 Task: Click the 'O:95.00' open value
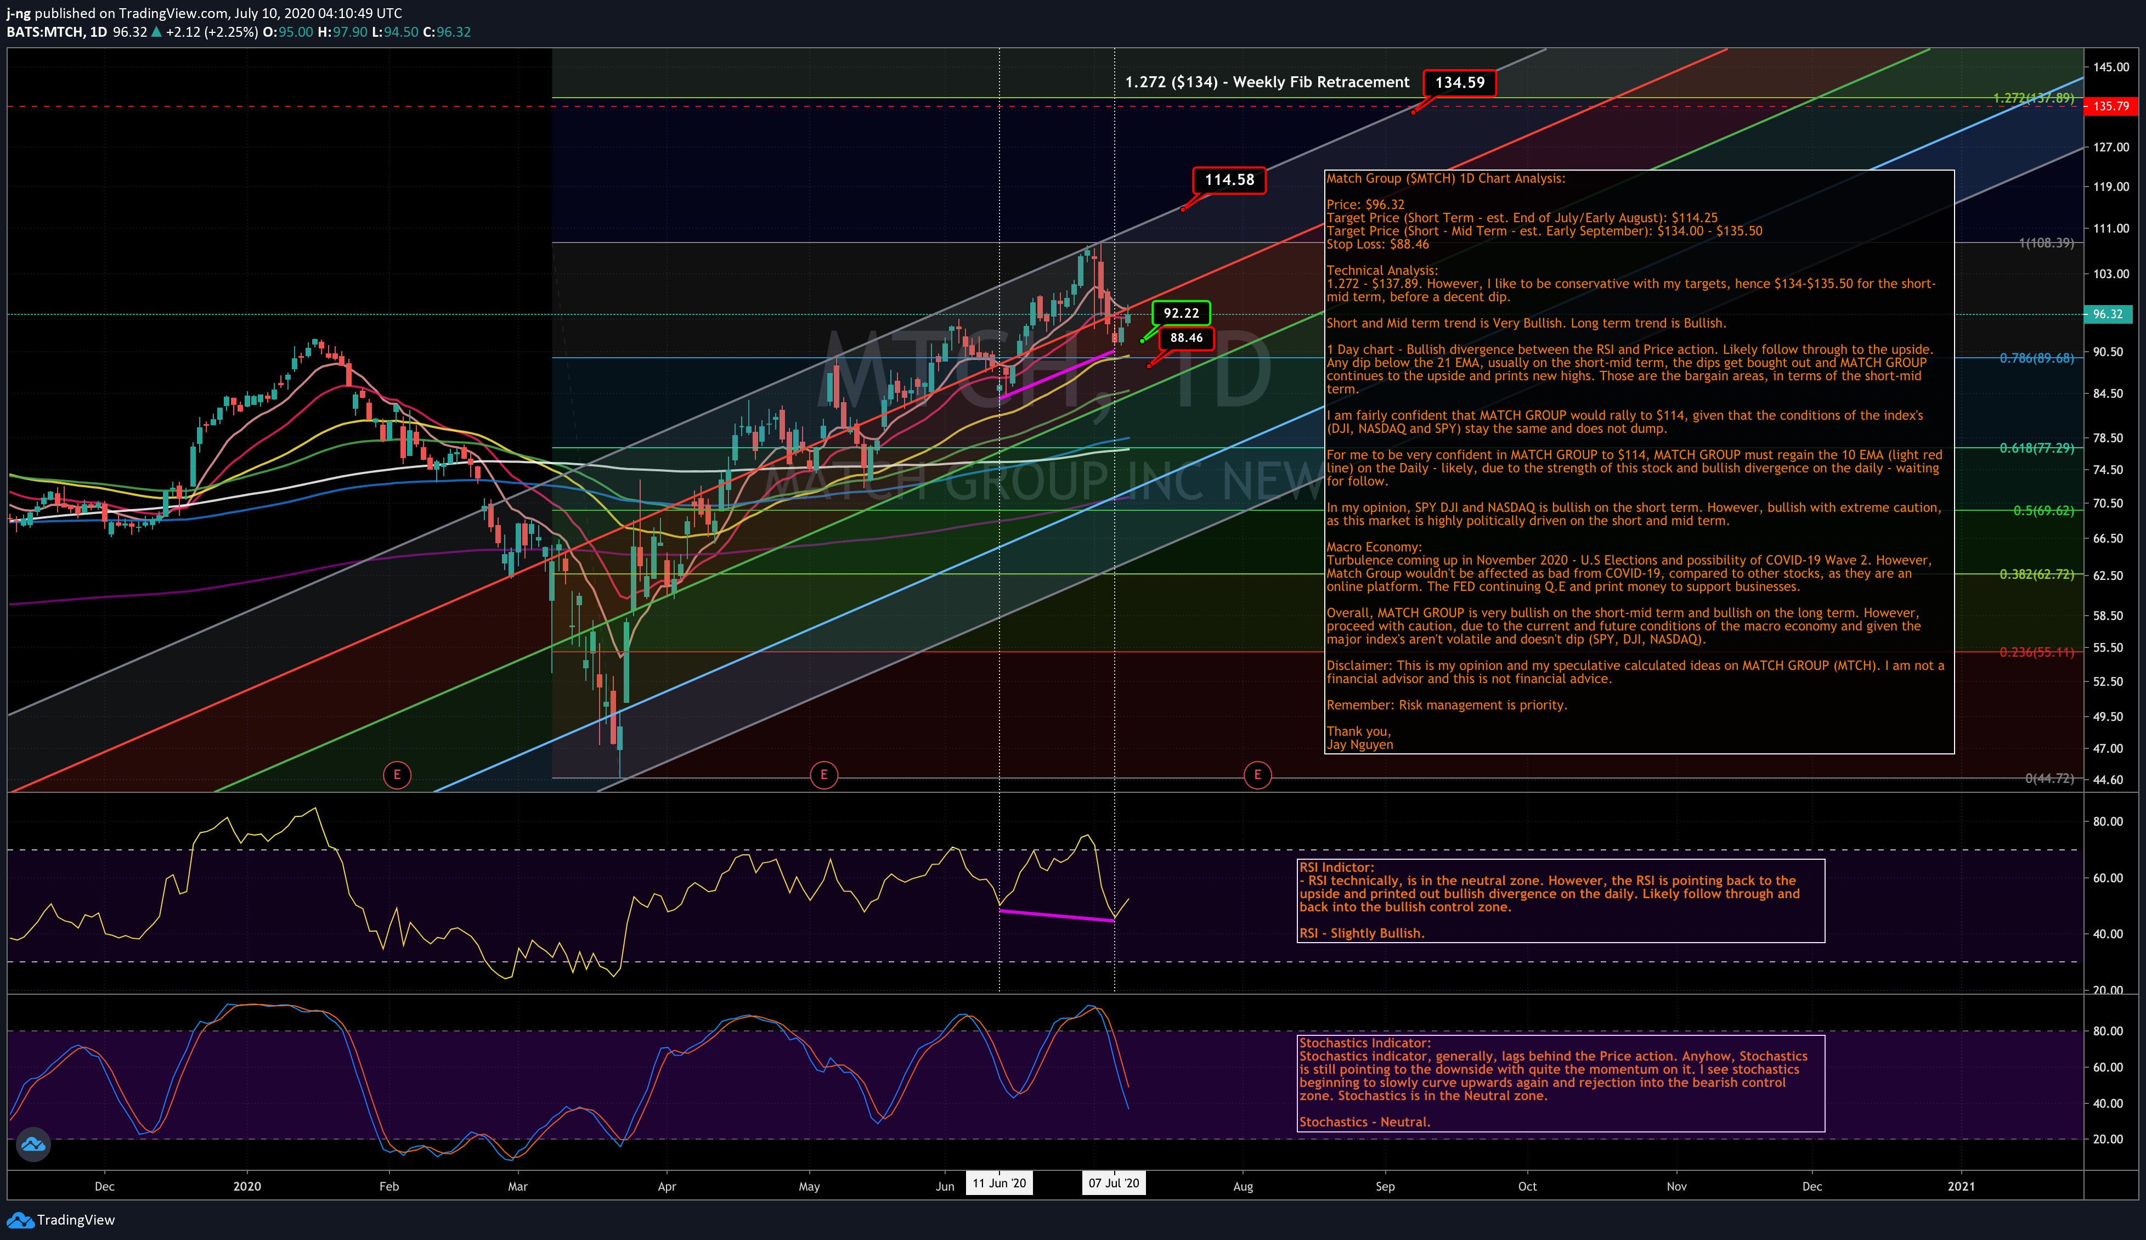point(287,31)
